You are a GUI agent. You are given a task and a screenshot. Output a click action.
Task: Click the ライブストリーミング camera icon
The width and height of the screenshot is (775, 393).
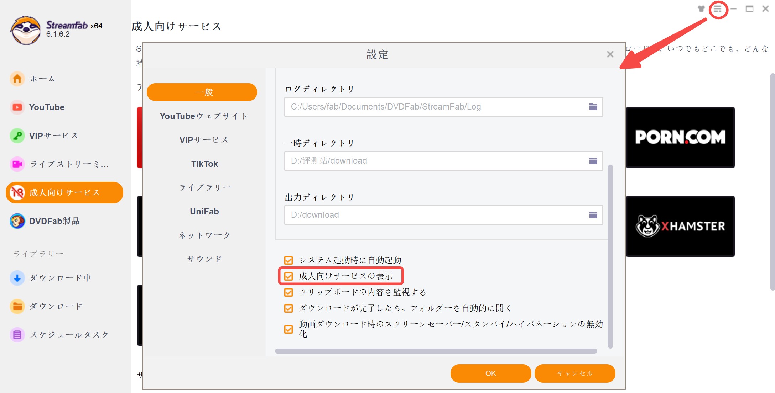tap(17, 164)
